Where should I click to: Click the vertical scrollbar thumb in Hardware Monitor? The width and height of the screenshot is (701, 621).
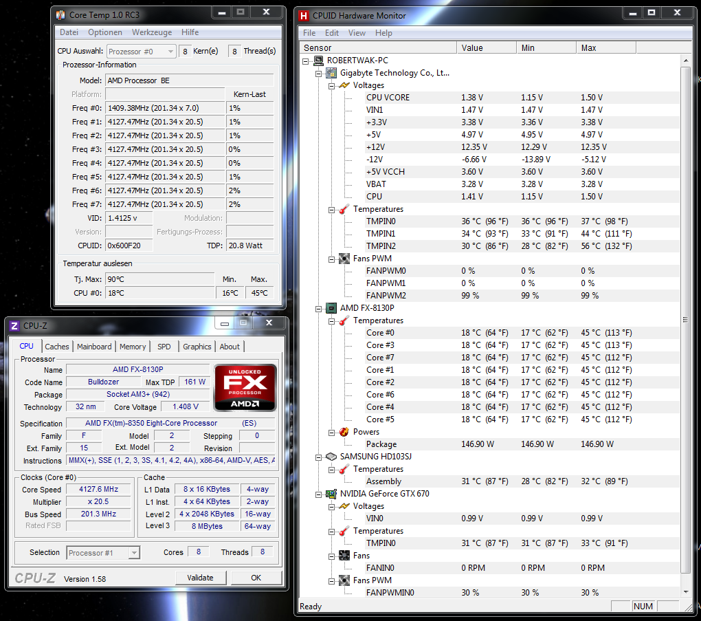686,320
